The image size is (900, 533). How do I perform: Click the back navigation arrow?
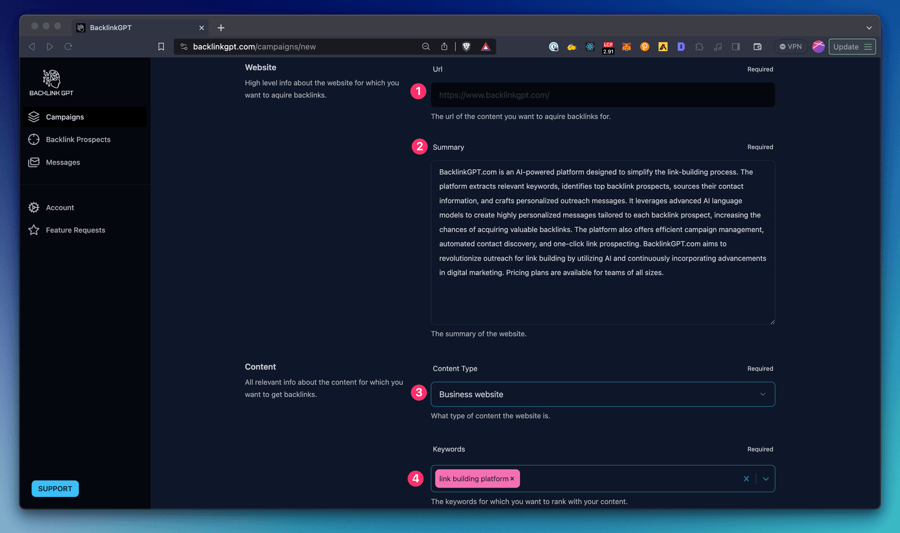[x=32, y=46]
